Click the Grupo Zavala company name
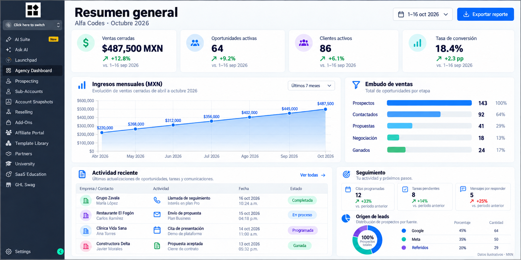521x260 pixels. (108, 198)
